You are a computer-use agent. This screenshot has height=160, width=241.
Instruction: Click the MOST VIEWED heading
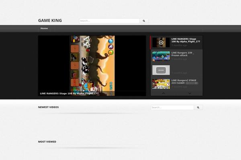coord(47,142)
